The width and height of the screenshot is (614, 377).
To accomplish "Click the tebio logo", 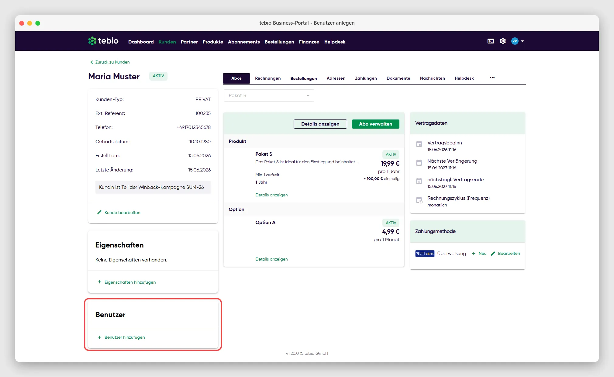I will (x=103, y=41).
